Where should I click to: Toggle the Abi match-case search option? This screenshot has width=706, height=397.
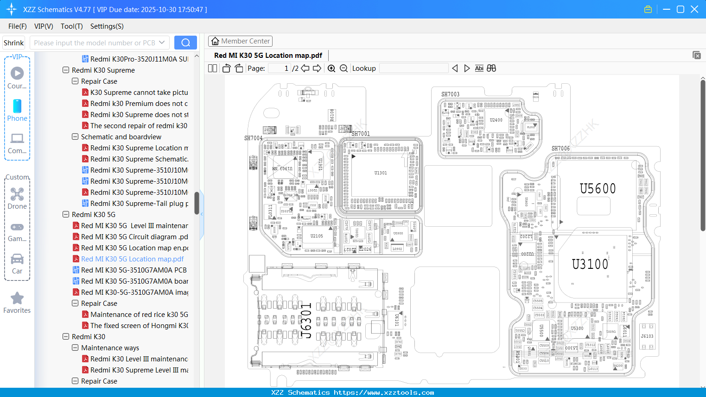[479, 68]
